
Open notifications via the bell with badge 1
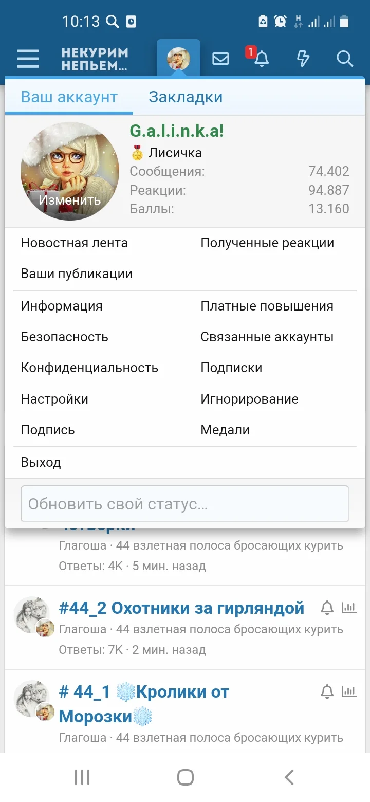262,59
